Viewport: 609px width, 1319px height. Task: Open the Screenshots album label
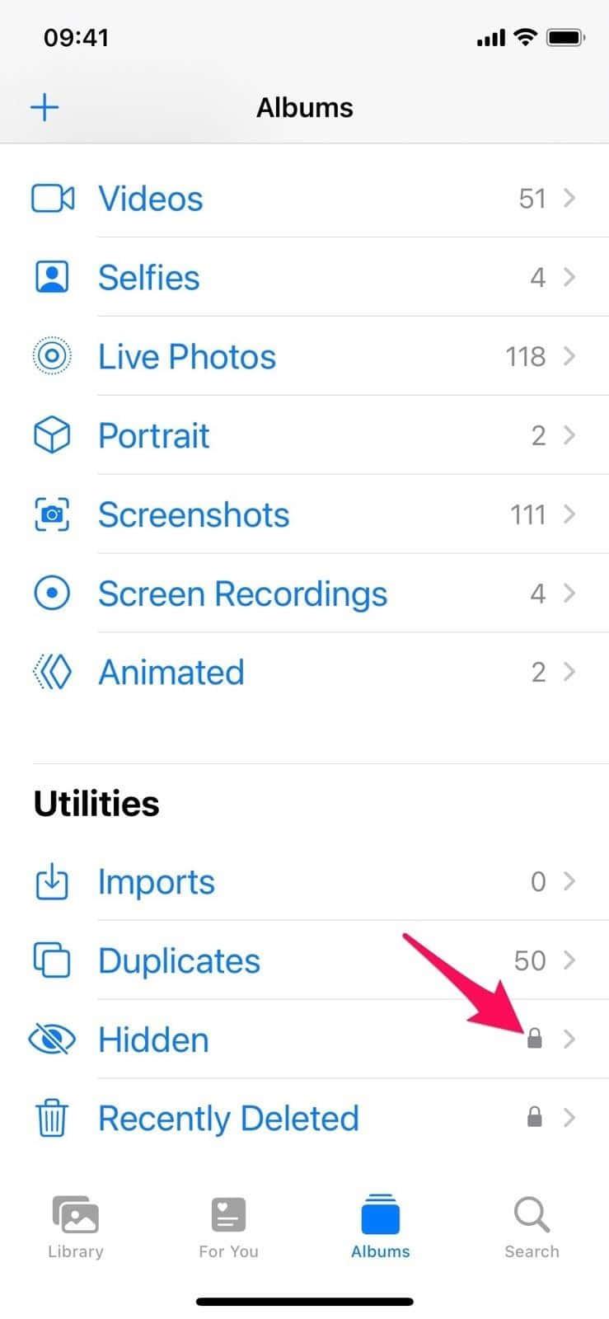pyautogui.click(x=194, y=515)
